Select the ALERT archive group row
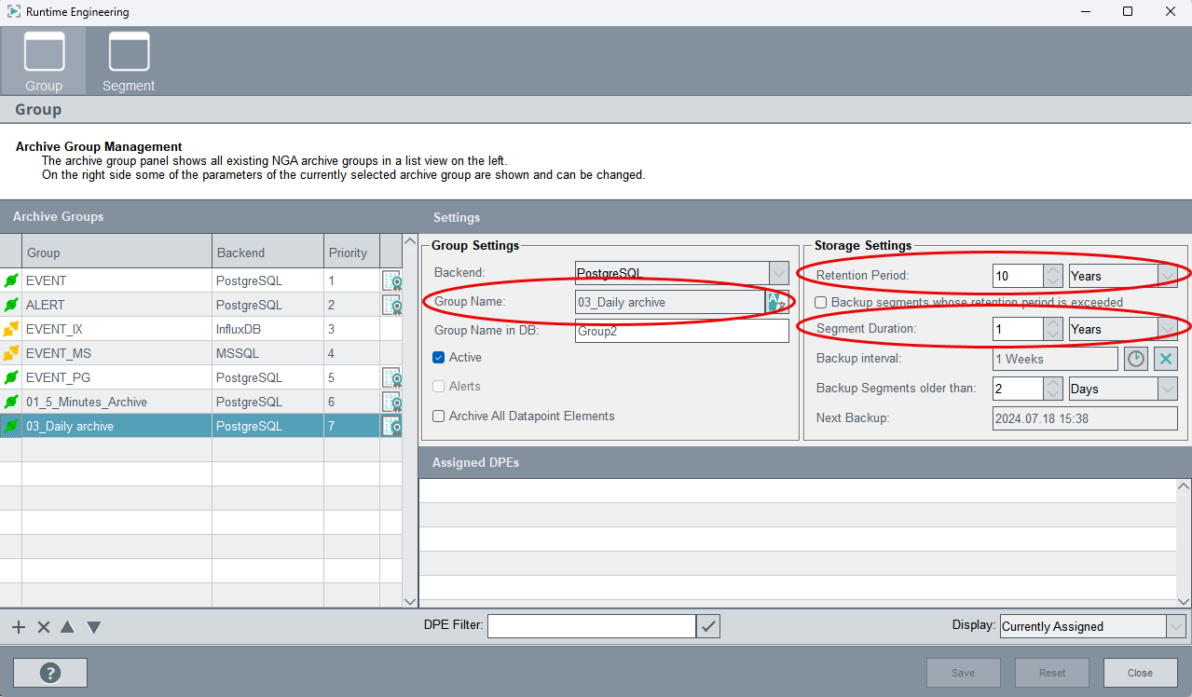 pos(201,305)
